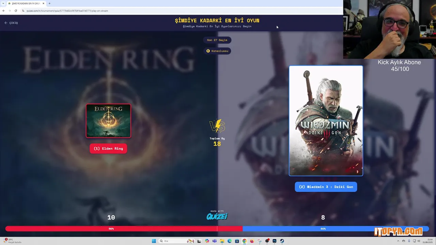Open the network tray icon
The width and height of the screenshot is (436, 245).
click(414, 241)
